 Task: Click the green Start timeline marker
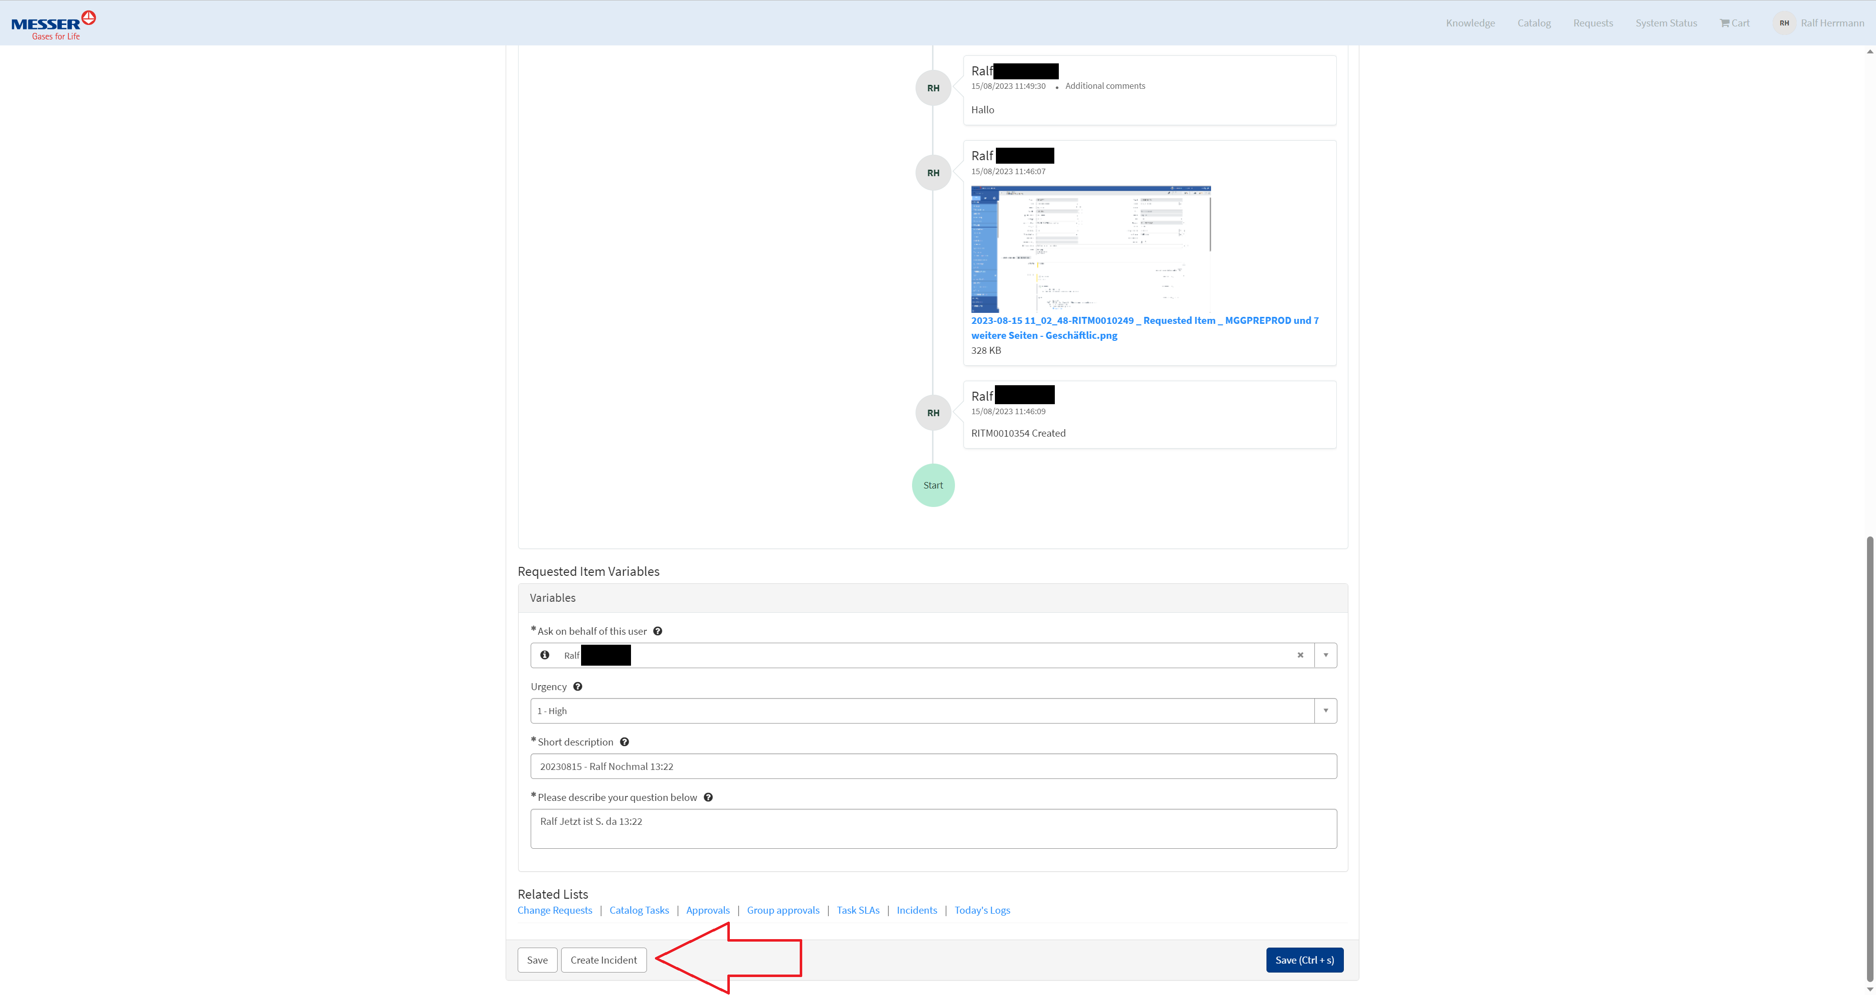pyautogui.click(x=933, y=486)
